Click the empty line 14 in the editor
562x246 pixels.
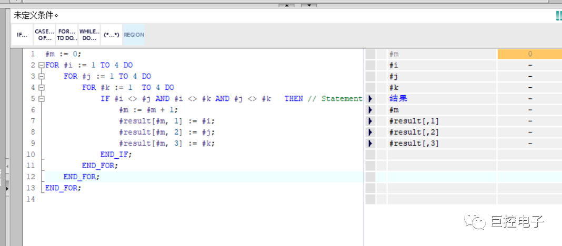coord(204,199)
